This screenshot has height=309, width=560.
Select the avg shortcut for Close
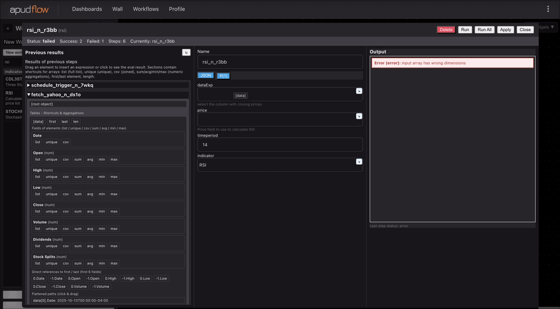[90, 211]
